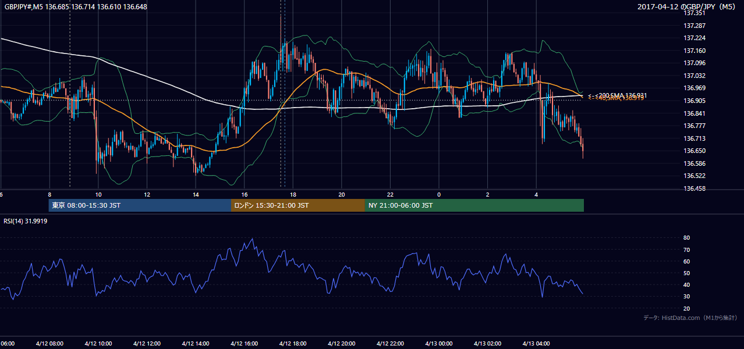The height and width of the screenshot is (349, 744).
Task: Click price axis label 136.713
Action: pos(695,138)
